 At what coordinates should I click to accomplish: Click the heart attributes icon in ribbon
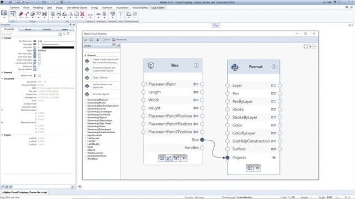113,14
